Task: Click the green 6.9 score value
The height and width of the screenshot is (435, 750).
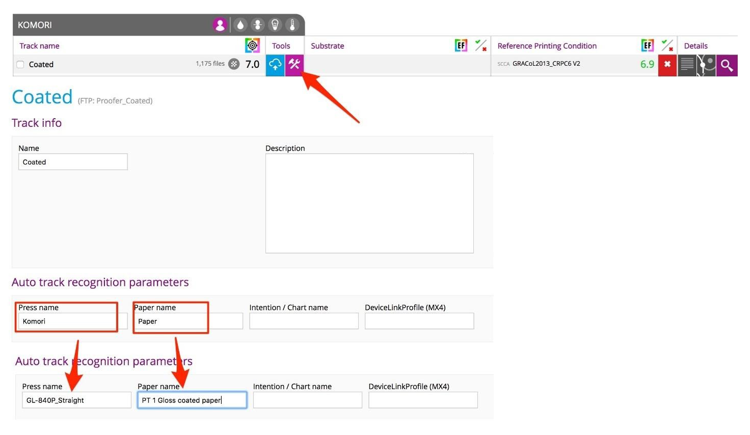Action: (x=647, y=64)
